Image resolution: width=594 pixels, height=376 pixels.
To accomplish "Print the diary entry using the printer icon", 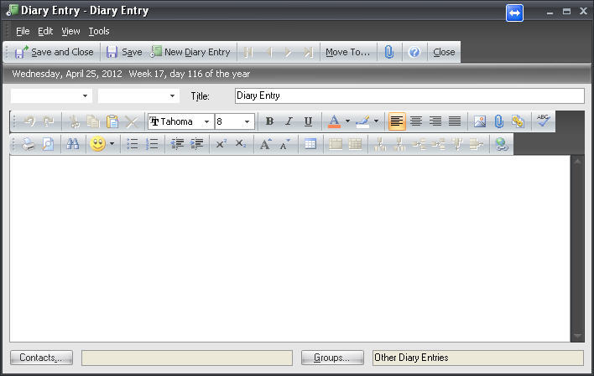I will click(x=28, y=144).
